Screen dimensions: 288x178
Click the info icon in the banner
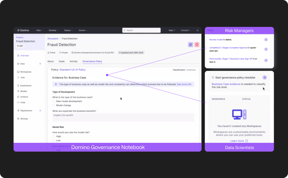[56, 84]
